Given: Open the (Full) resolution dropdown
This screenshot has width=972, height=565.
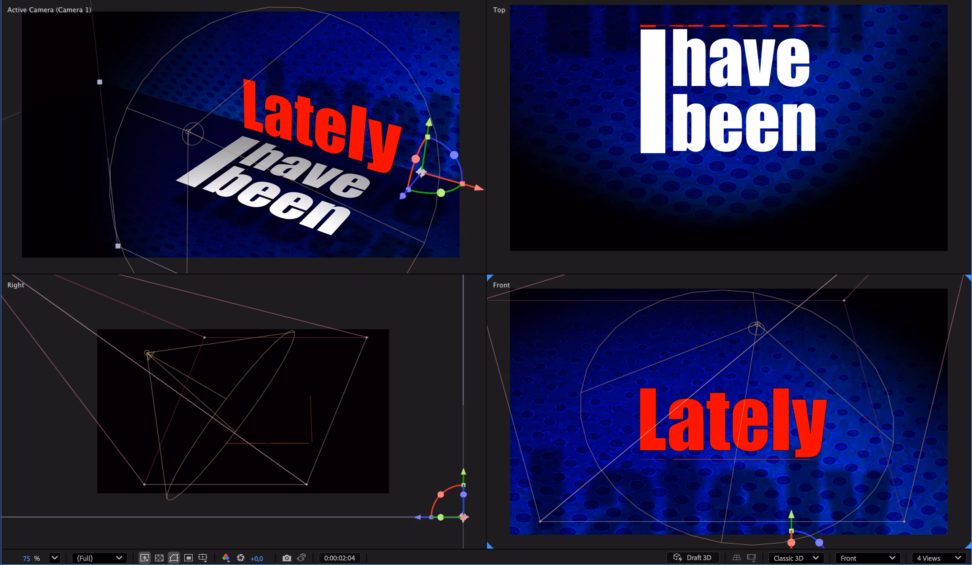Looking at the screenshot, I should [x=99, y=558].
